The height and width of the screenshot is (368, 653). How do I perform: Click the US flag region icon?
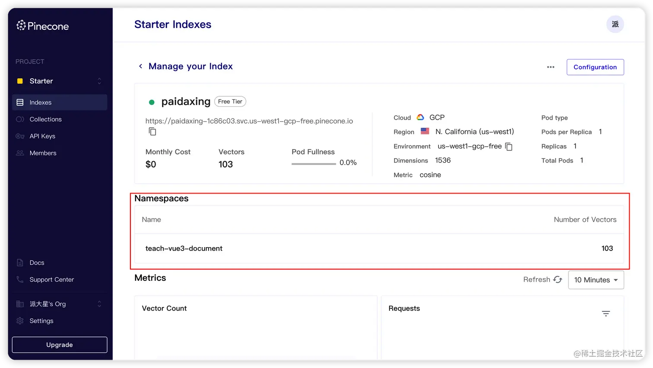click(425, 131)
